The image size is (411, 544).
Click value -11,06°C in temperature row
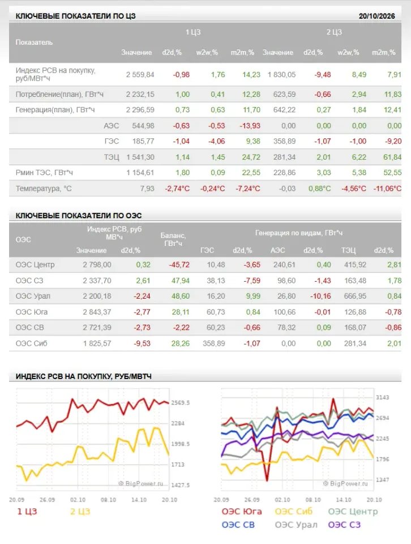point(387,189)
